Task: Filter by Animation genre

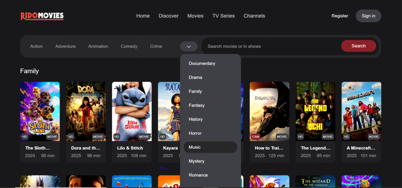Action: tap(98, 46)
